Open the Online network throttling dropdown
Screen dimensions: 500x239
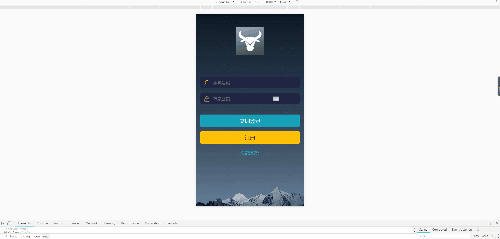point(284,2)
